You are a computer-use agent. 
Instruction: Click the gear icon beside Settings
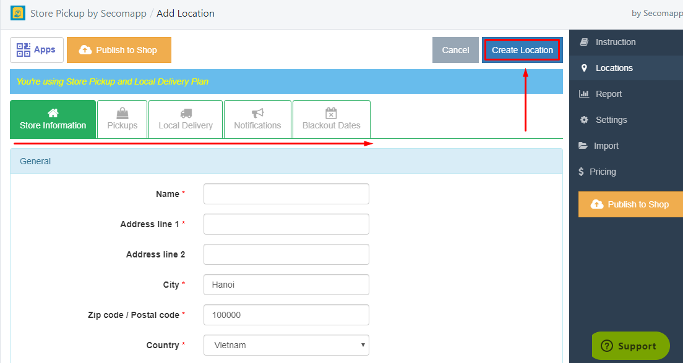point(584,120)
